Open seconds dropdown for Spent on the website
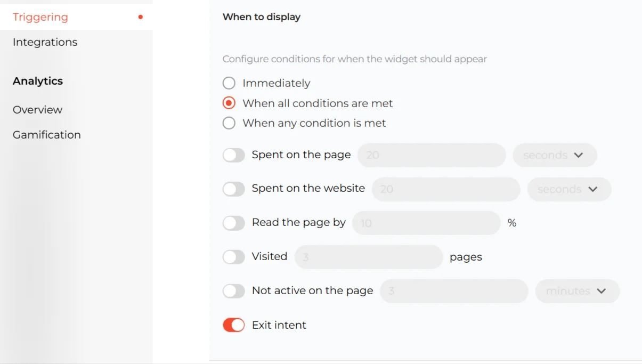This screenshot has height=364, width=642. click(568, 189)
